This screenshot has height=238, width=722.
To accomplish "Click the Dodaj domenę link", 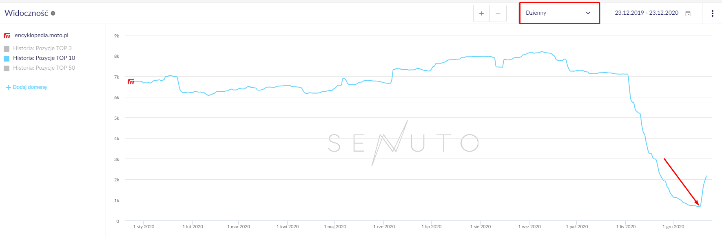I will pos(30,87).
